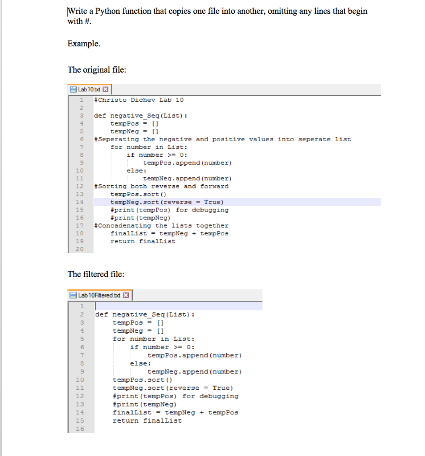The image size is (425, 456).
Task: Click line number 1 in Lab10.txt gutter
Action: coord(81,100)
